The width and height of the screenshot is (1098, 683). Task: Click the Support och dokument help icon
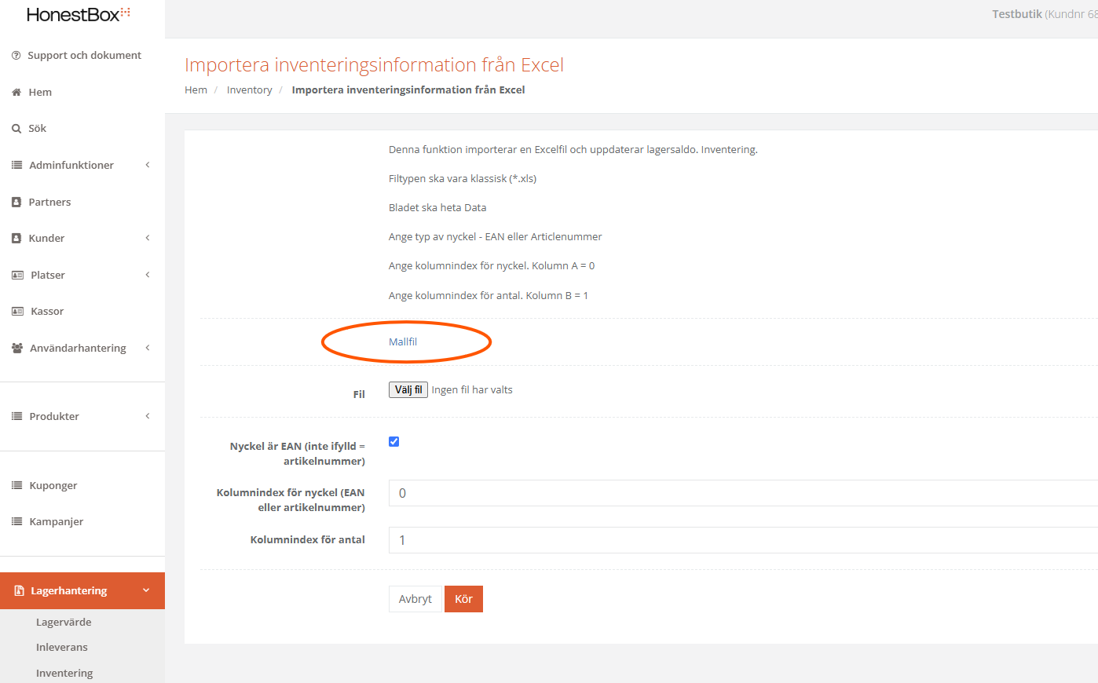(16, 56)
